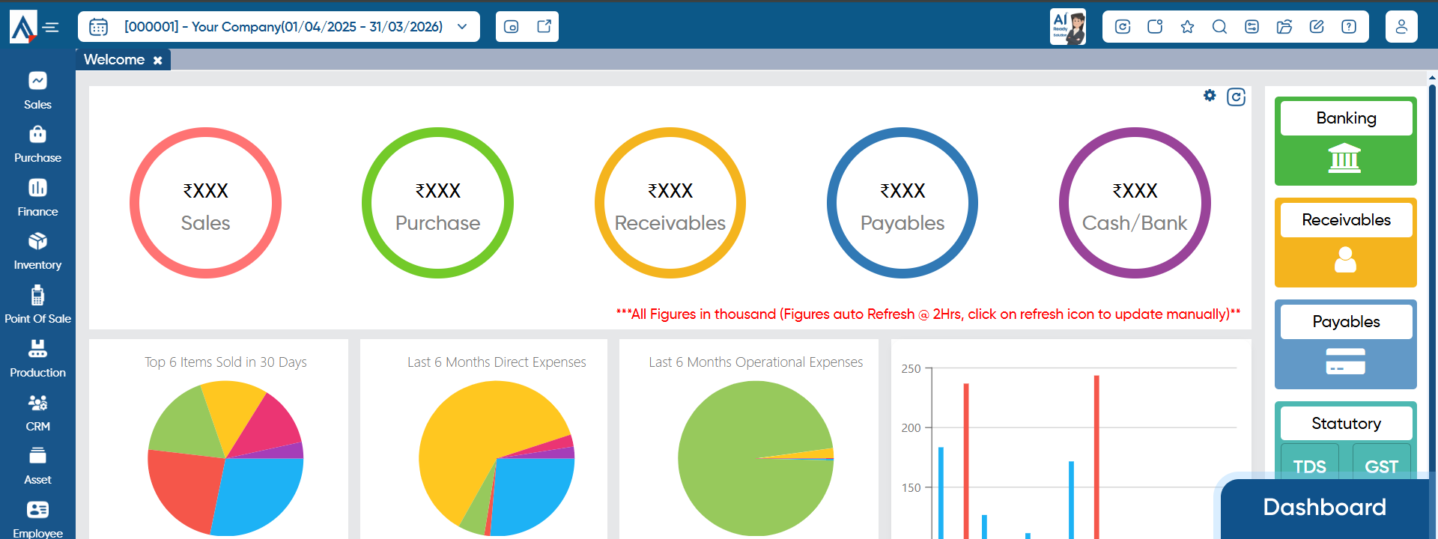
Task: Click the open in new window icon
Action: pyautogui.click(x=544, y=26)
